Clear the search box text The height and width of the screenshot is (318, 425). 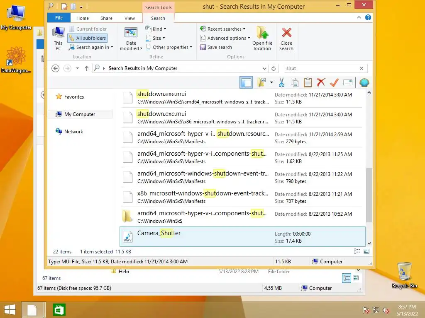(x=361, y=68)
